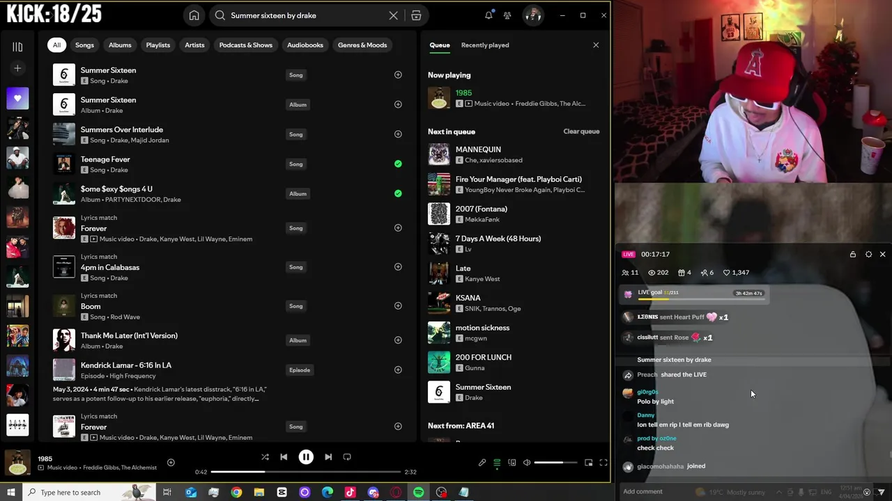Open Majid Jordan artist link
The height and width of the screenshot is (501, 892).
click(x=150, y=141)
